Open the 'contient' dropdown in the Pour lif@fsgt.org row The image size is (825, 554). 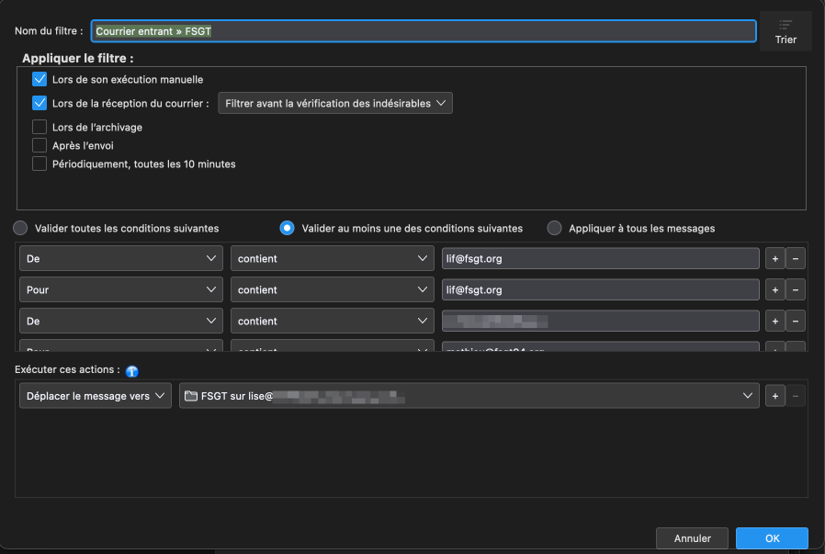pyautogui.click(x=332, y=290)
